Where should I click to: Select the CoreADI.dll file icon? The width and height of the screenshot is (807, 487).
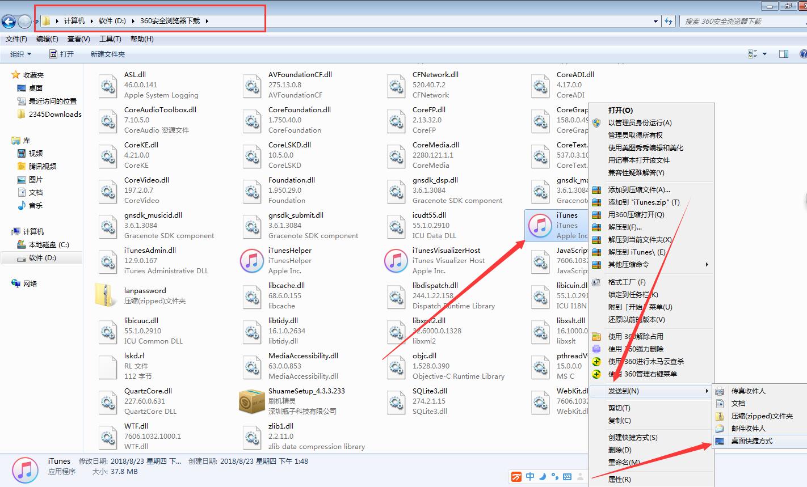click(540, 85)
